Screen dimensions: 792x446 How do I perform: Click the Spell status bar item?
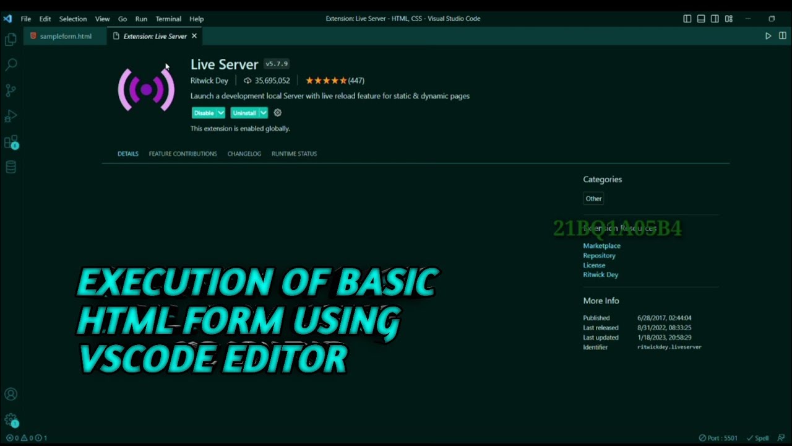pos(758,438)
